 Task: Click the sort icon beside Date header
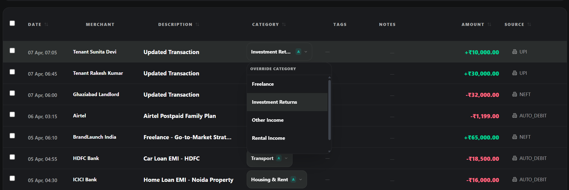coord(46,25)
